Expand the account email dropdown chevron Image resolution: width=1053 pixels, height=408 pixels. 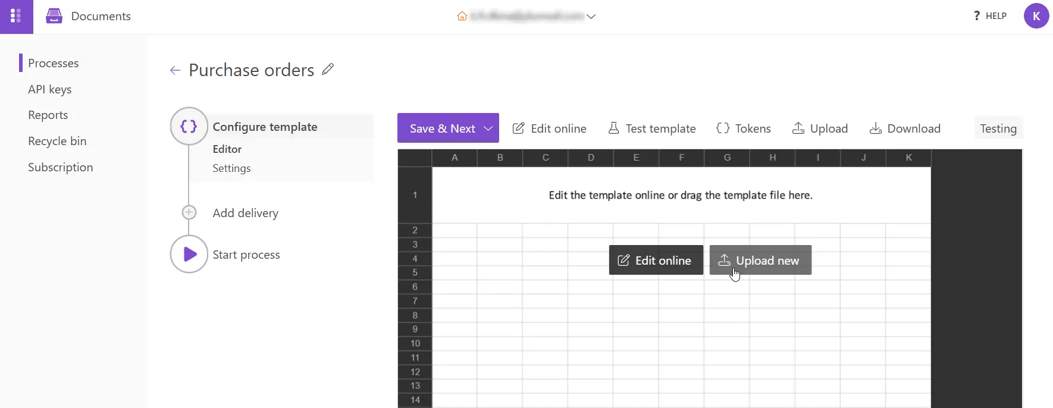591,17
